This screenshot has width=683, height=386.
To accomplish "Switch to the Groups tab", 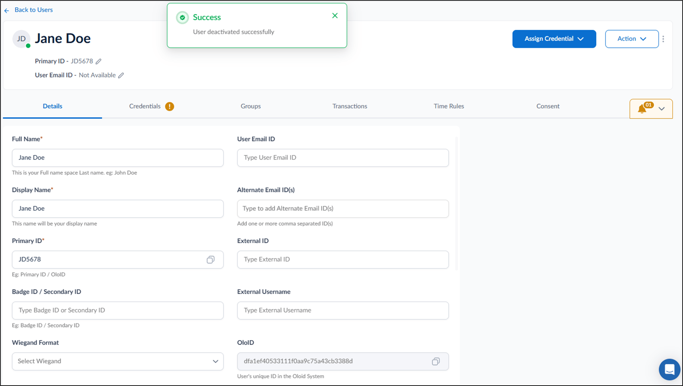I will coord(251,106).
